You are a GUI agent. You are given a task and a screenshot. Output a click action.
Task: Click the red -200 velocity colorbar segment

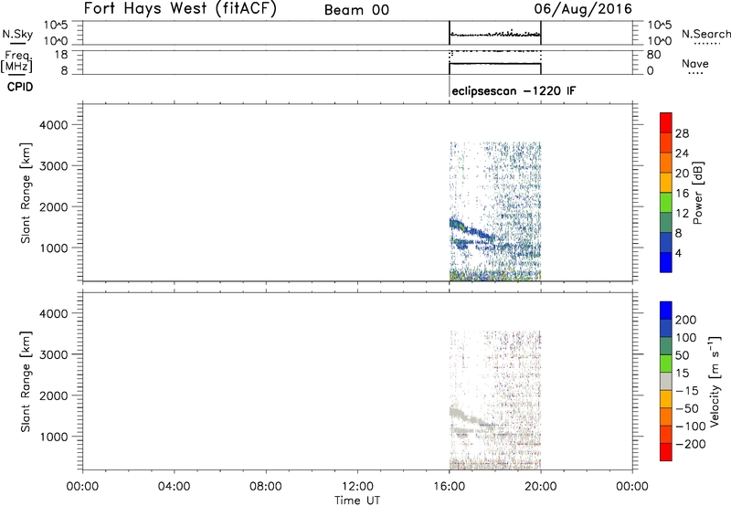pos(666,452)
